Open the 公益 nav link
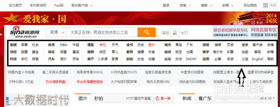This screenshot has width=280, height=107. coord(245,59)
